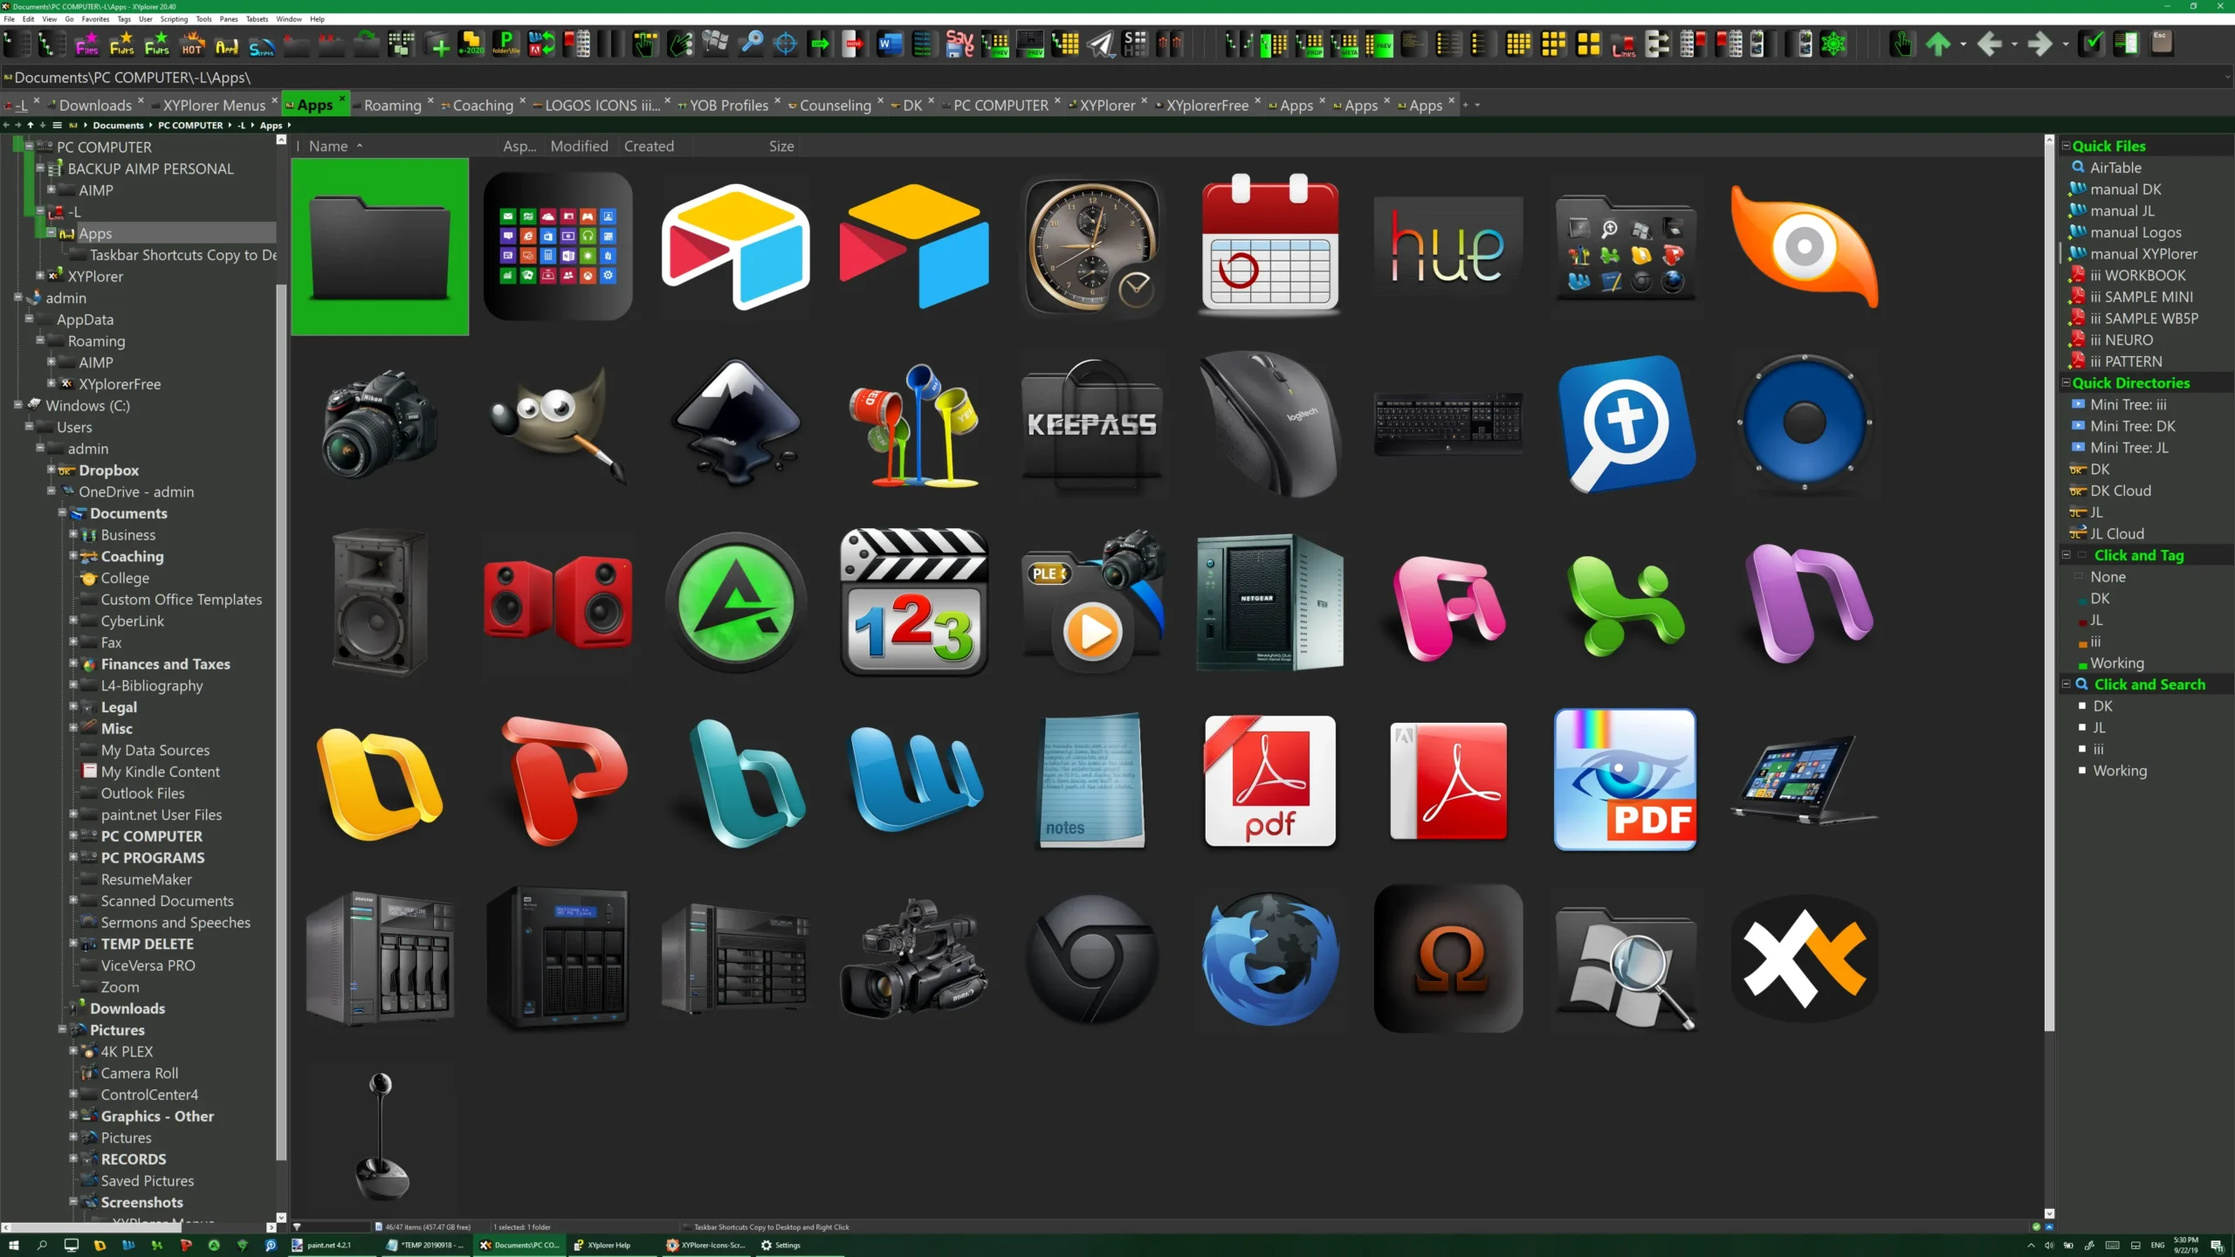
Task: Click the red Links folder toolbar icon
Action: point(1623,44)
